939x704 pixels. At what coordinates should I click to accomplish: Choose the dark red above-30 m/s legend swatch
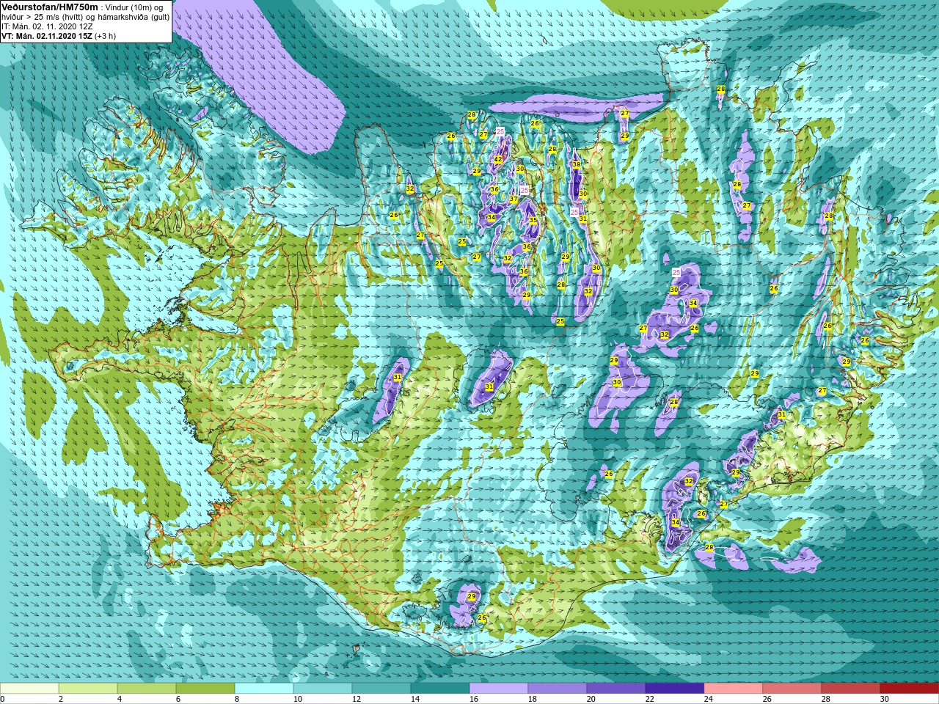(910, 689)
